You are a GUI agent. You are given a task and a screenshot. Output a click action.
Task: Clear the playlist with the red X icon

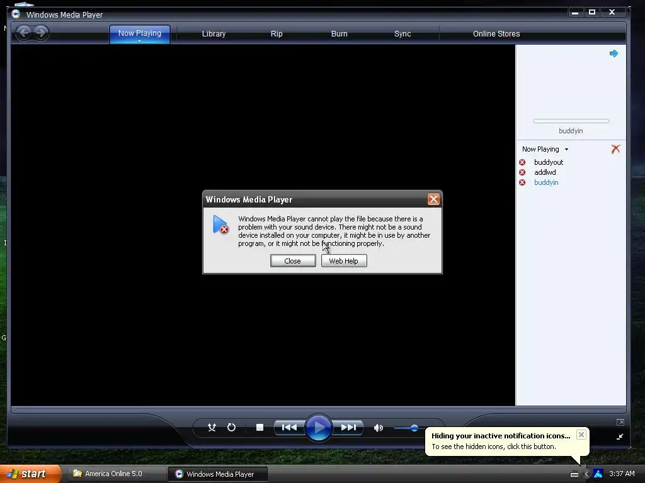[x=615, y=149]
